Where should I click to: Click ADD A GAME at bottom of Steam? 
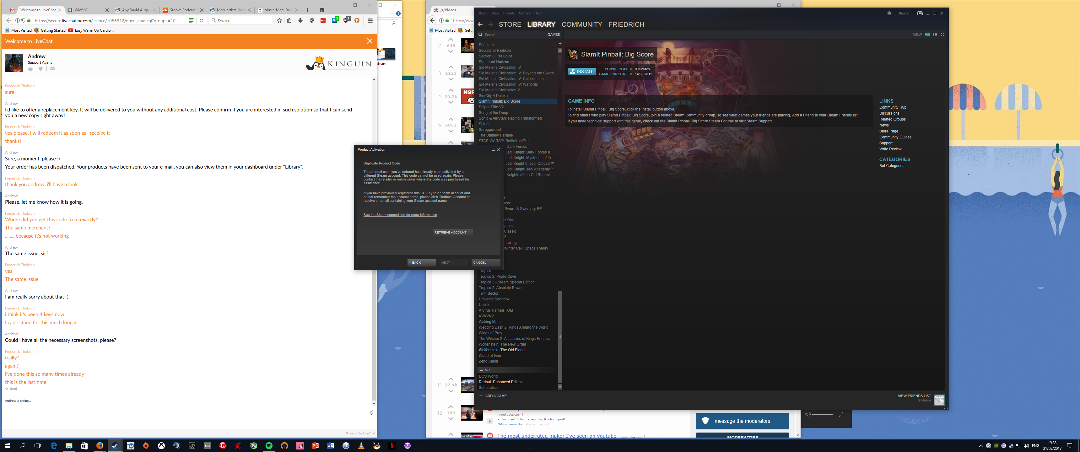(x=494, y=396)
